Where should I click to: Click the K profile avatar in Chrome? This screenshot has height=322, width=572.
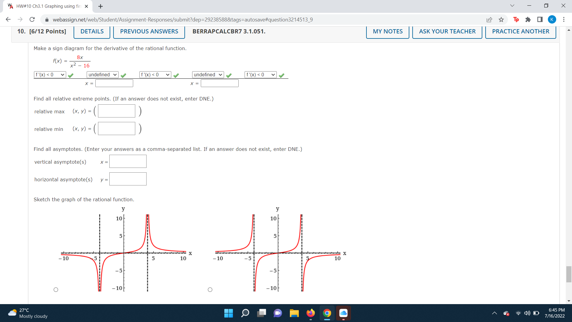tap(552, 19)
